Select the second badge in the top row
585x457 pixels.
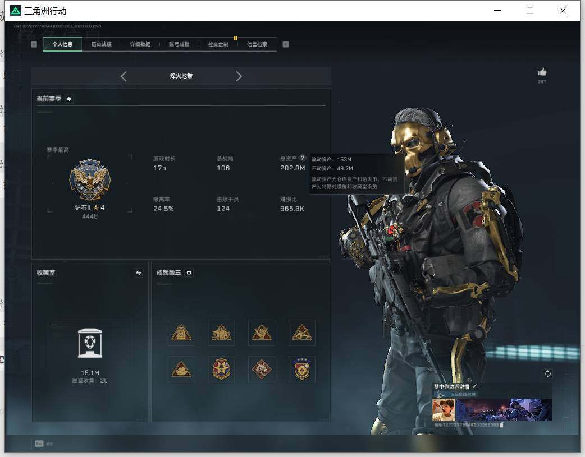[x=222, y=333]
